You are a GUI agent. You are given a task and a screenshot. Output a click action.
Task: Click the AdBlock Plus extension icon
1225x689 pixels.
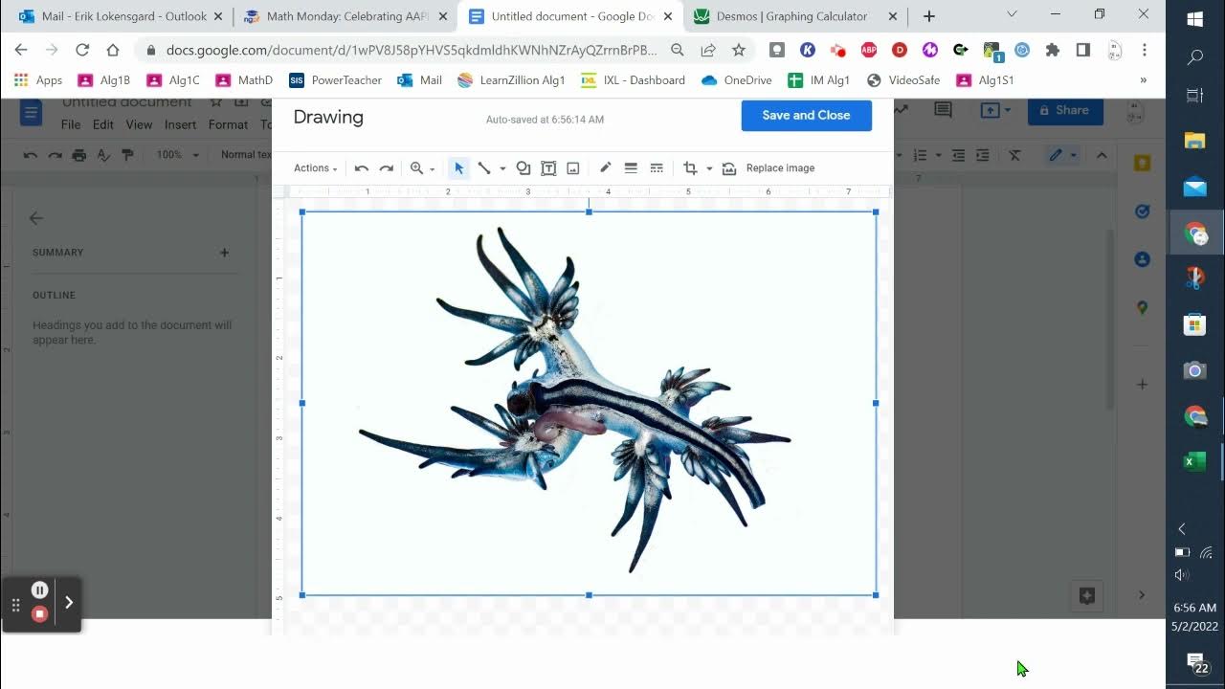[869, 50]
